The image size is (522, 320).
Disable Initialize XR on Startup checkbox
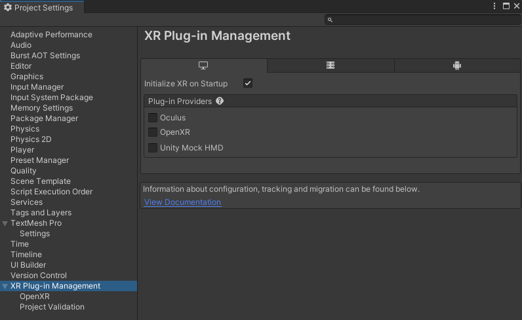pos(247,83)
